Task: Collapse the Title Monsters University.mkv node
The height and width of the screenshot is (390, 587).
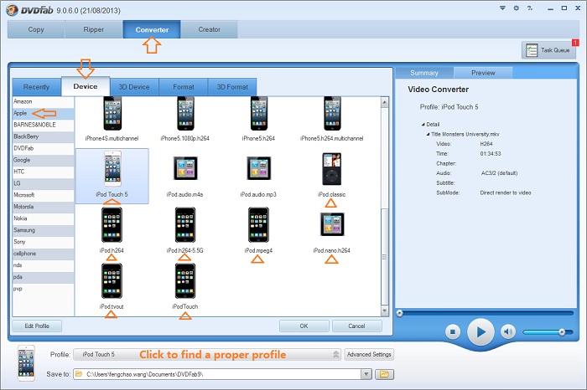Action: [x=429, y=134]
